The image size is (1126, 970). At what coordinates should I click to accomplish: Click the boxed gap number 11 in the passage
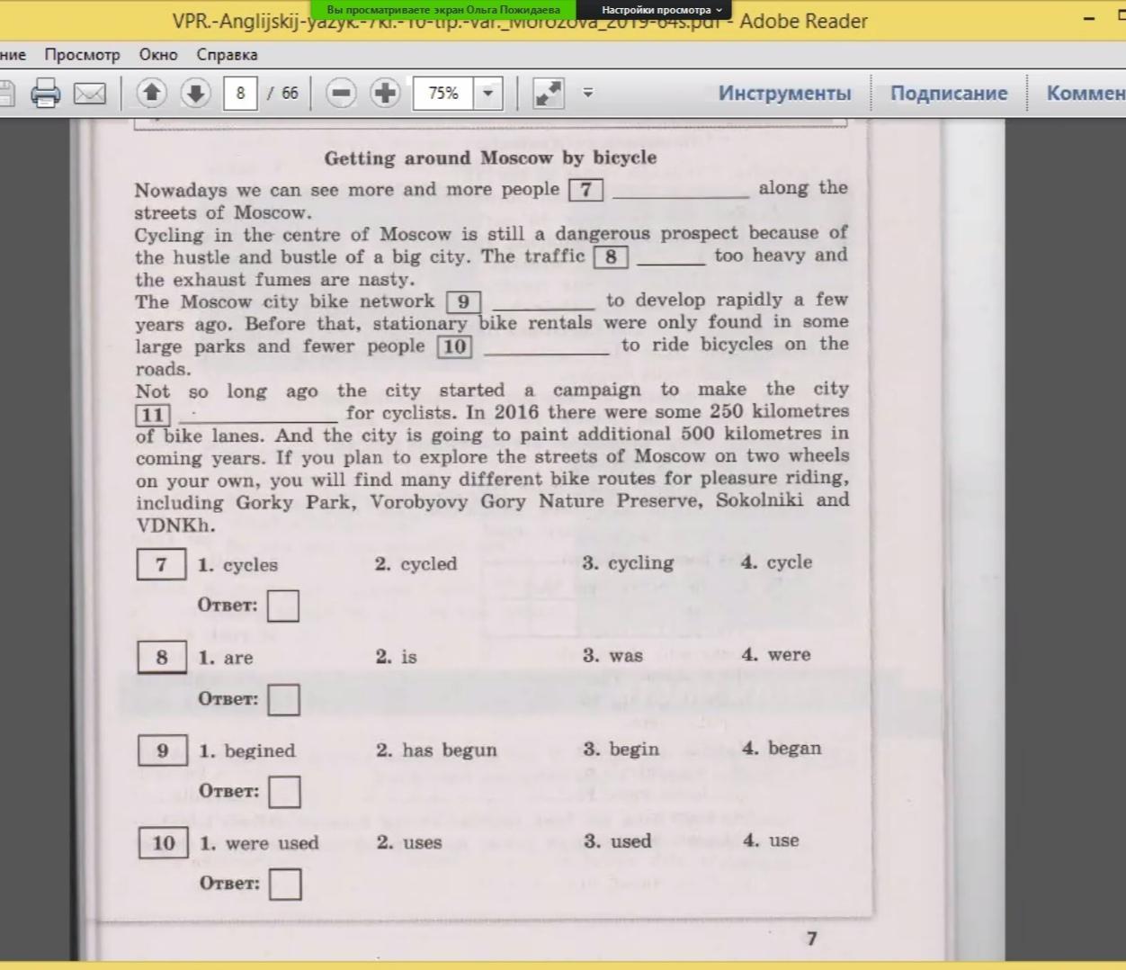[153, 415]
